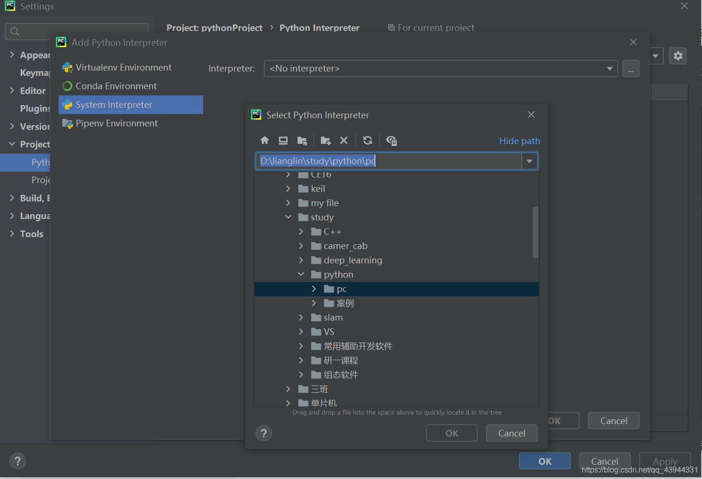Viewport: 702px width, 479px height.
Task: Select the 研一课程 folder
Action: tap(341, 360)
